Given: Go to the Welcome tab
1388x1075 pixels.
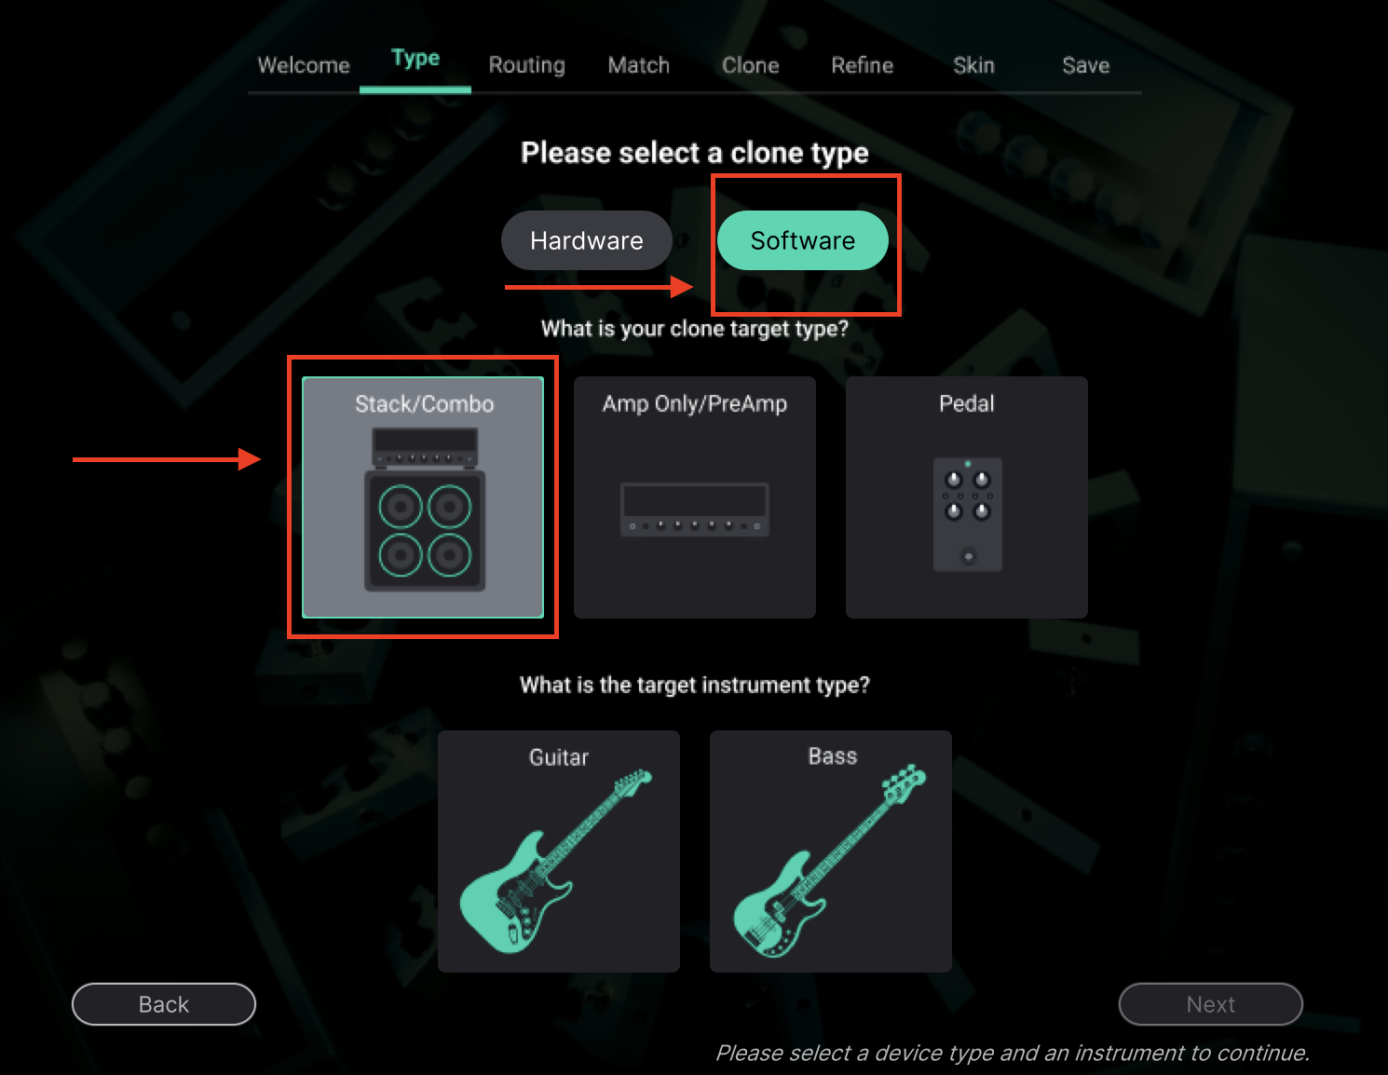Looking at the screenshot, I should [x=304, y=65].
